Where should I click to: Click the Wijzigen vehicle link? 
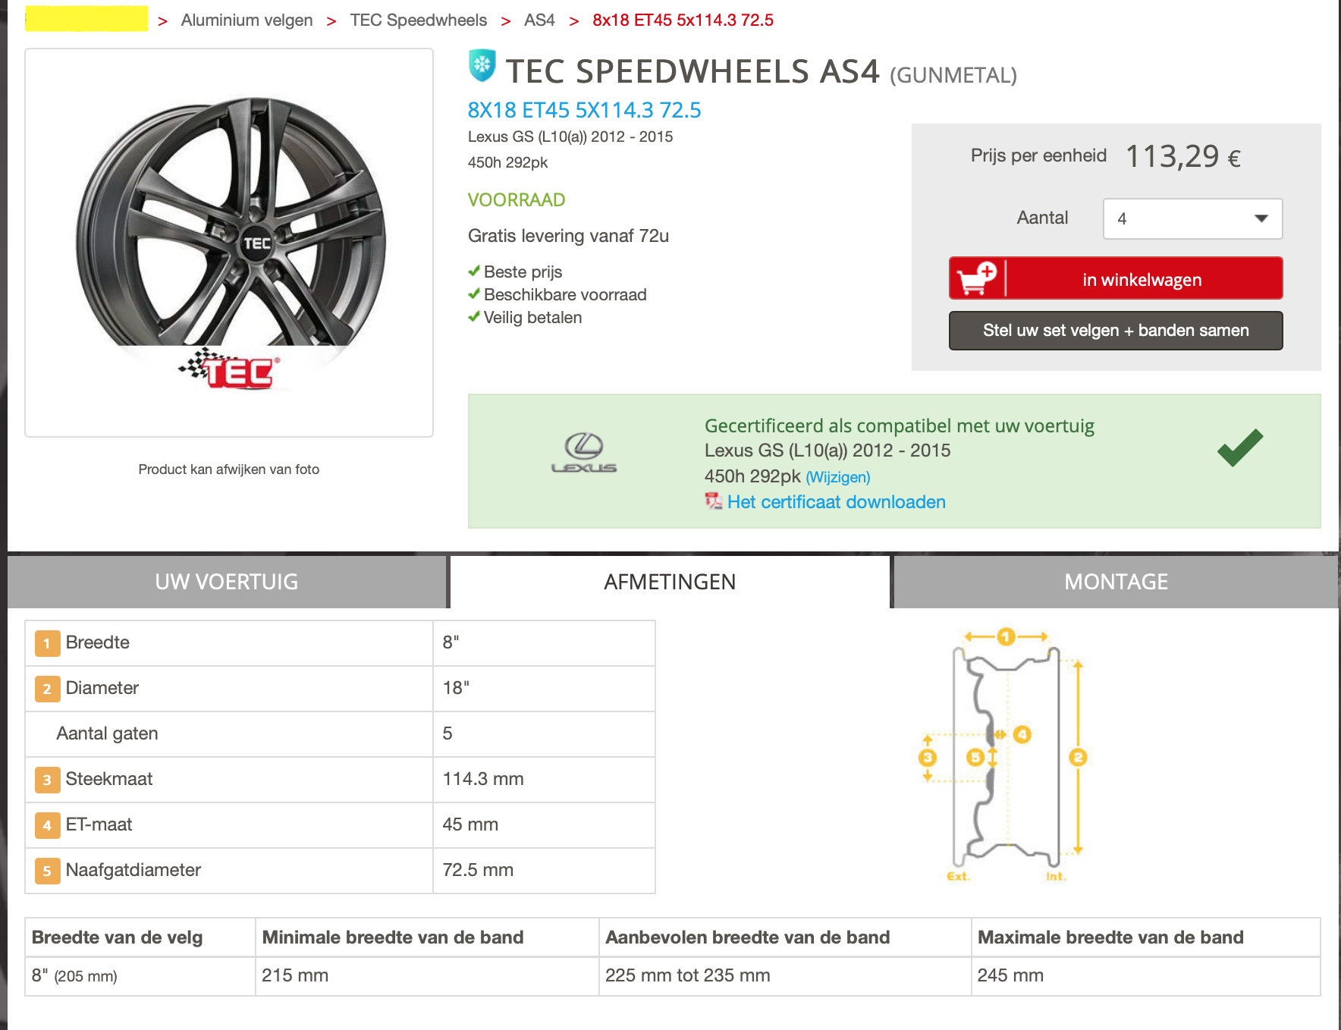coord(837,477)
